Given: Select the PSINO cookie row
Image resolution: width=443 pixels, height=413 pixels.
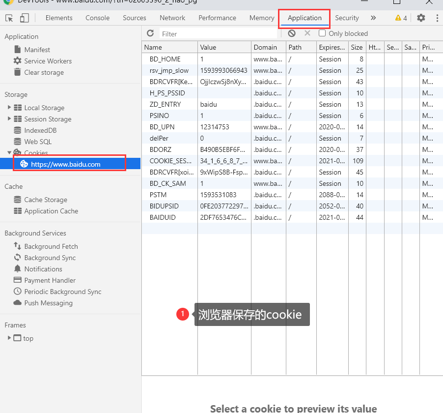Looking at the screenshot, I should (292, 116).
